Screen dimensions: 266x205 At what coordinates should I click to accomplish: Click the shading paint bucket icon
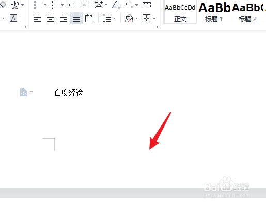coord(129,18)
